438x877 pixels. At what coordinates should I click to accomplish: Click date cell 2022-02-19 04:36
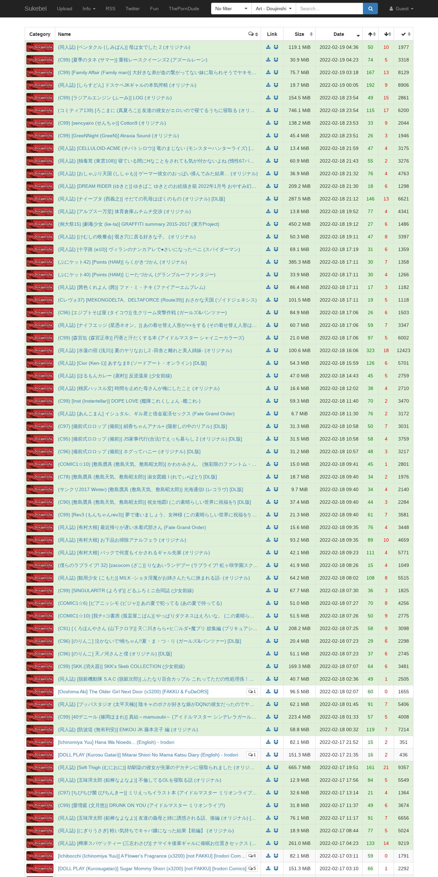pyautogui.click(x=339, y=47)
